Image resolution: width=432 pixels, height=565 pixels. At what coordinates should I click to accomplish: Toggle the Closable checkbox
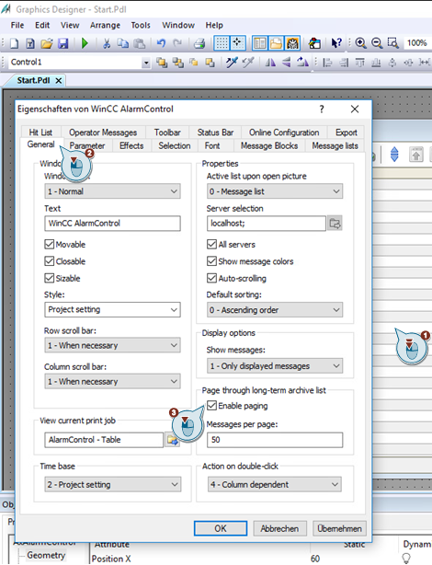click(50, 261)
